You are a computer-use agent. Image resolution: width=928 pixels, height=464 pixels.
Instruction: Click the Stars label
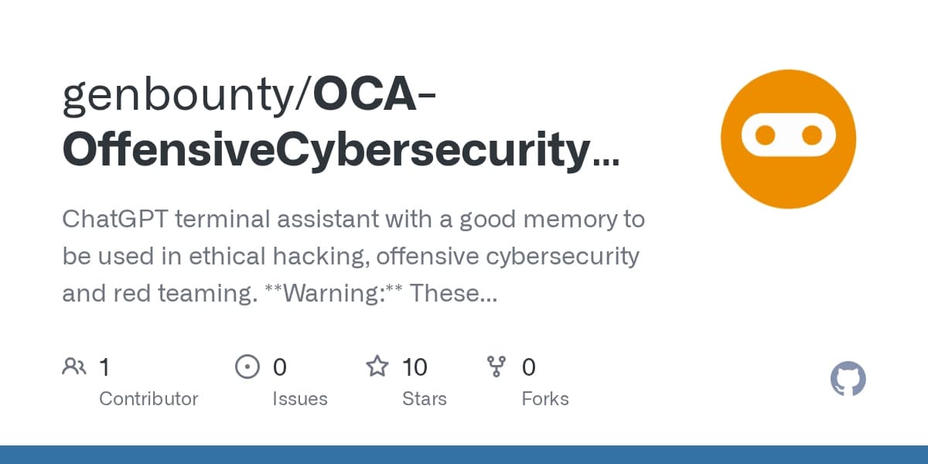[424, 399]
